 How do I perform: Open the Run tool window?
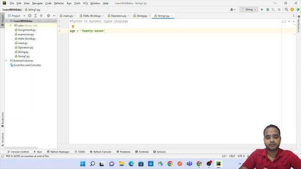coord(38,152)
